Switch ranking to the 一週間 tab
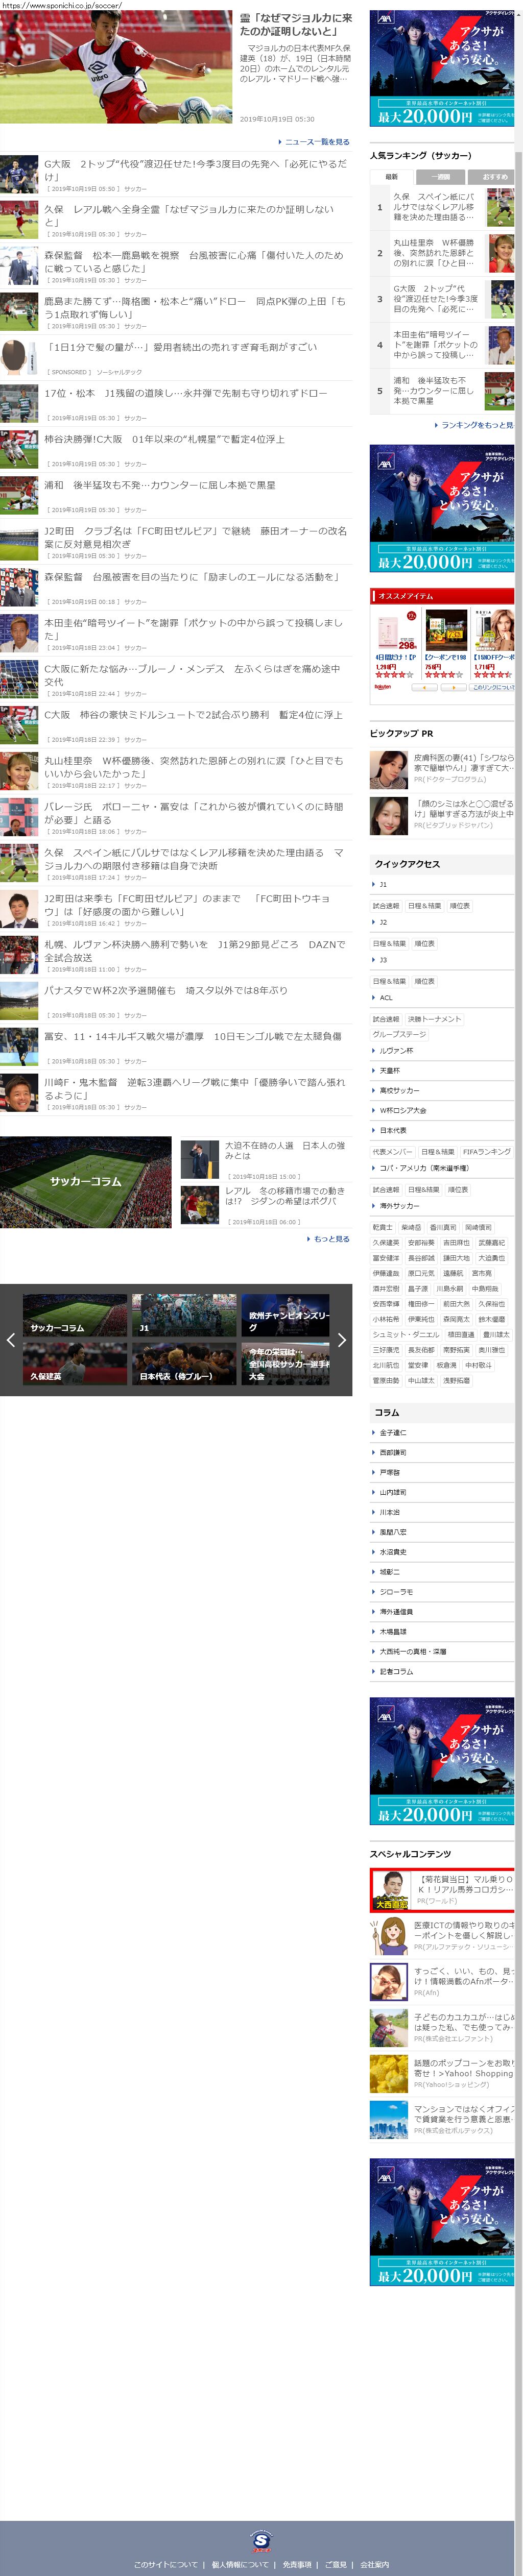The width and height of the screenshot is (523, 2576). pos(441,176)
